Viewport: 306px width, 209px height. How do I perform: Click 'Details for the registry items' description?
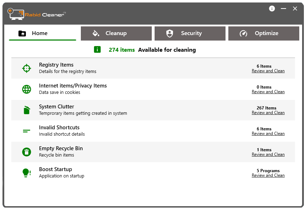pos(67,71)
